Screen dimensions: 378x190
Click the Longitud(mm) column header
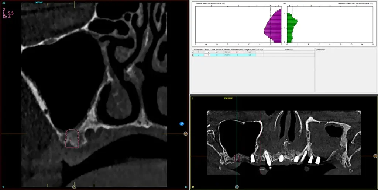point(250,49)
